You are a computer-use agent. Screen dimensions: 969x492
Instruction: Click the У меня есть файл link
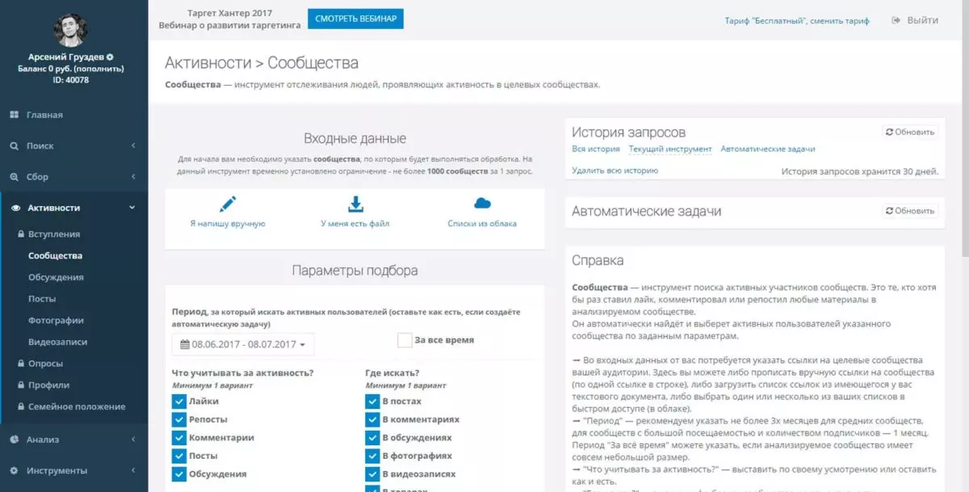[x=355, y=224]
